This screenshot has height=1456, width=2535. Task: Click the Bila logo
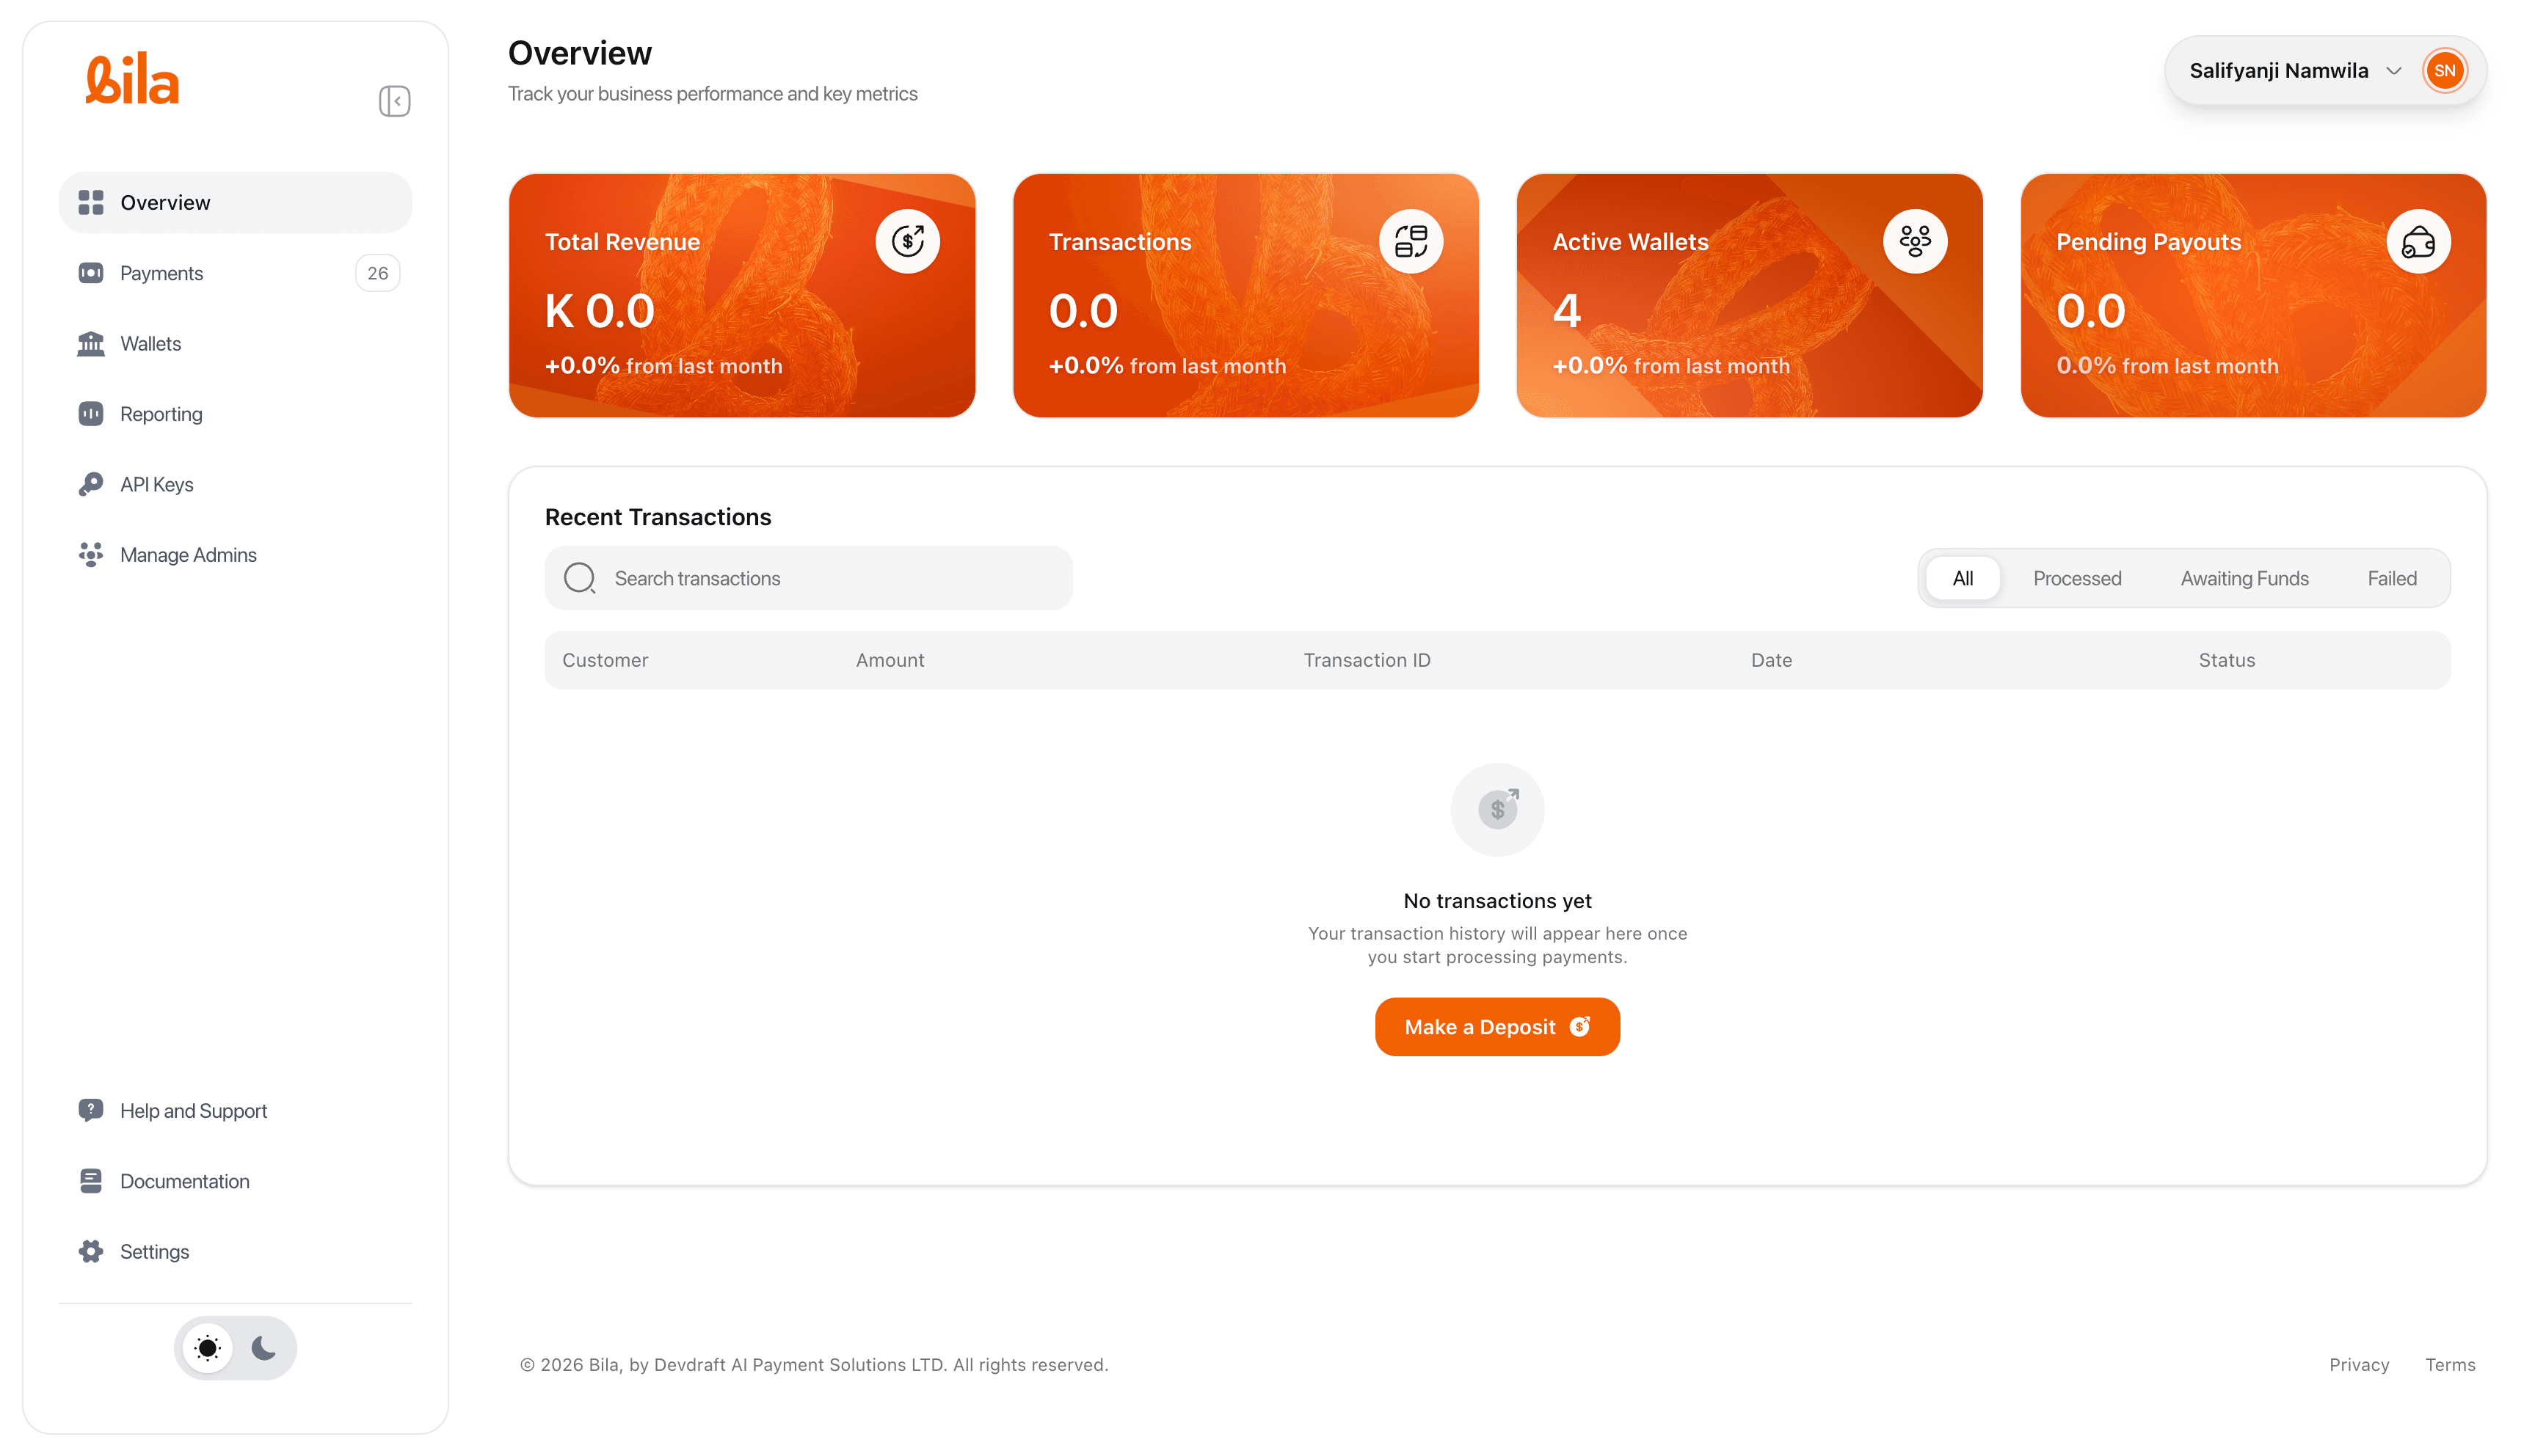click(x=132, y=80)
